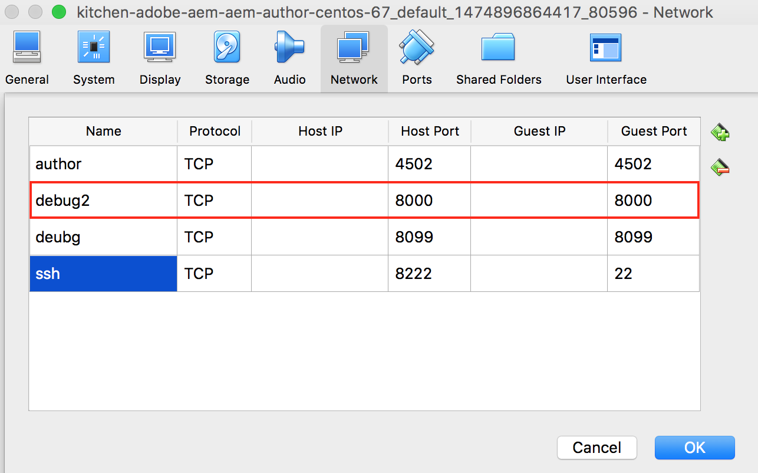Open the Ports settings
This screenshot has height=473, width=758.
point(416,56)
